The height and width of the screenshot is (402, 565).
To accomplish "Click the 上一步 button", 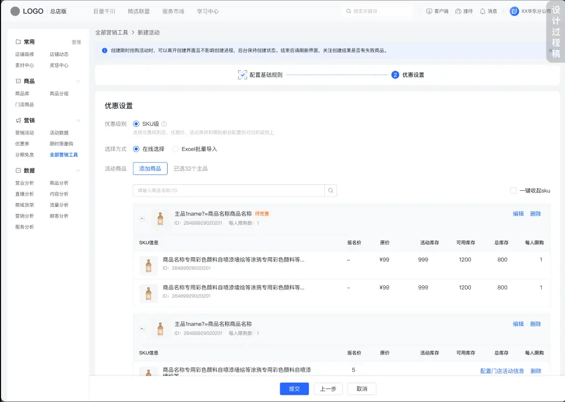I will coord(328,388).
